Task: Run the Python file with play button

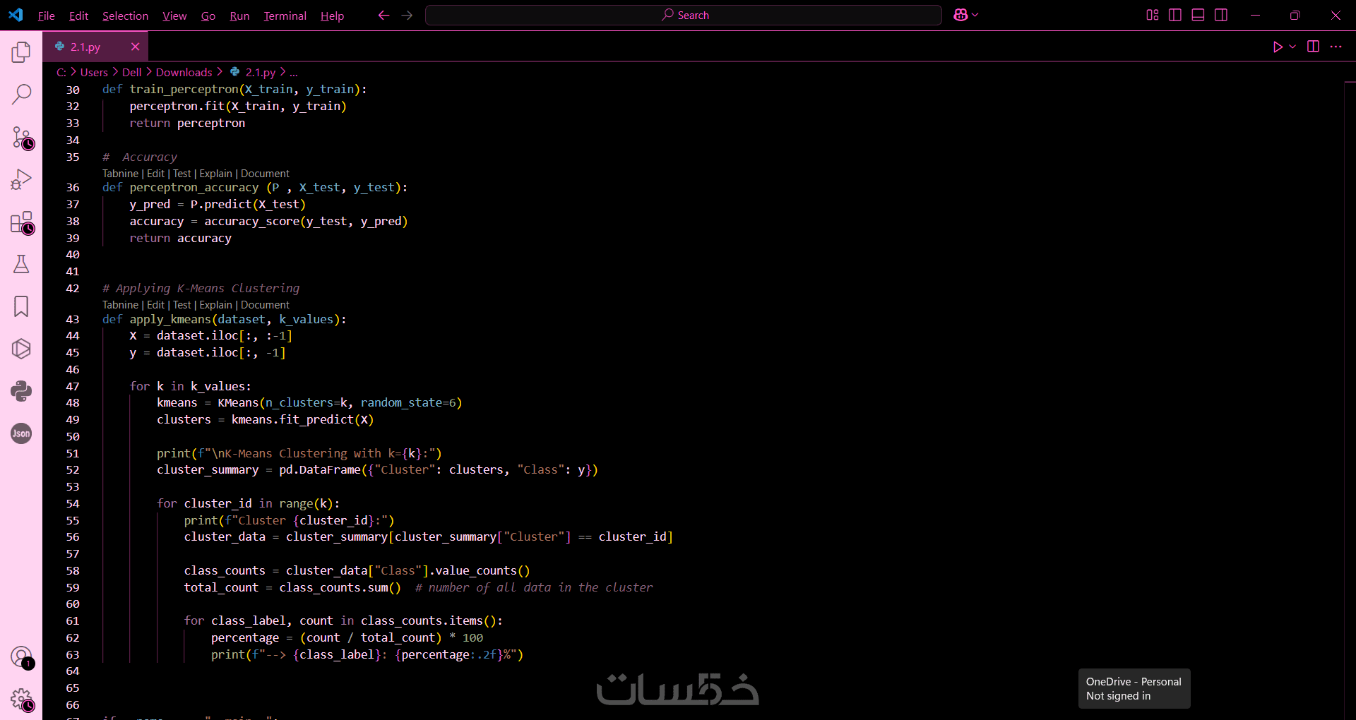Action: (x=1278, y=47)
